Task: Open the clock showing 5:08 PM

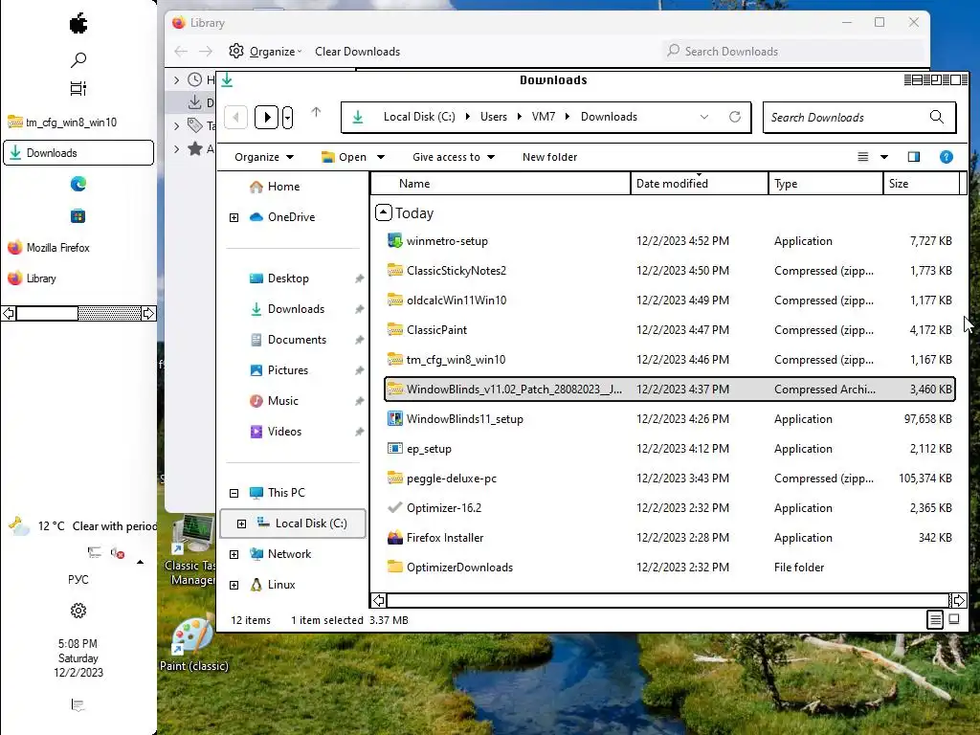Action: pos(78,658)
